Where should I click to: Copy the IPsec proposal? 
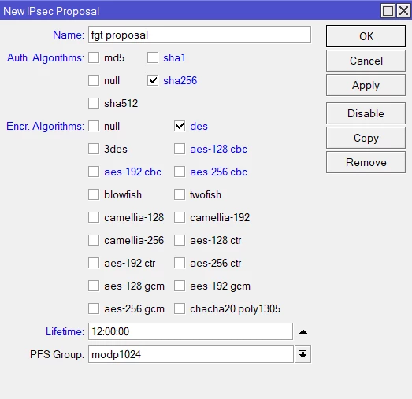[366, 138]
